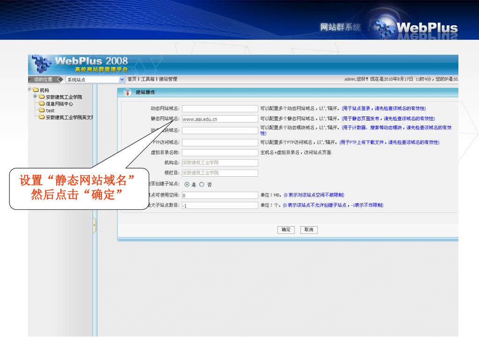Click the 确定 button
Screen dimensions: 479x359
pyautogui.click(x=286, y=230)
